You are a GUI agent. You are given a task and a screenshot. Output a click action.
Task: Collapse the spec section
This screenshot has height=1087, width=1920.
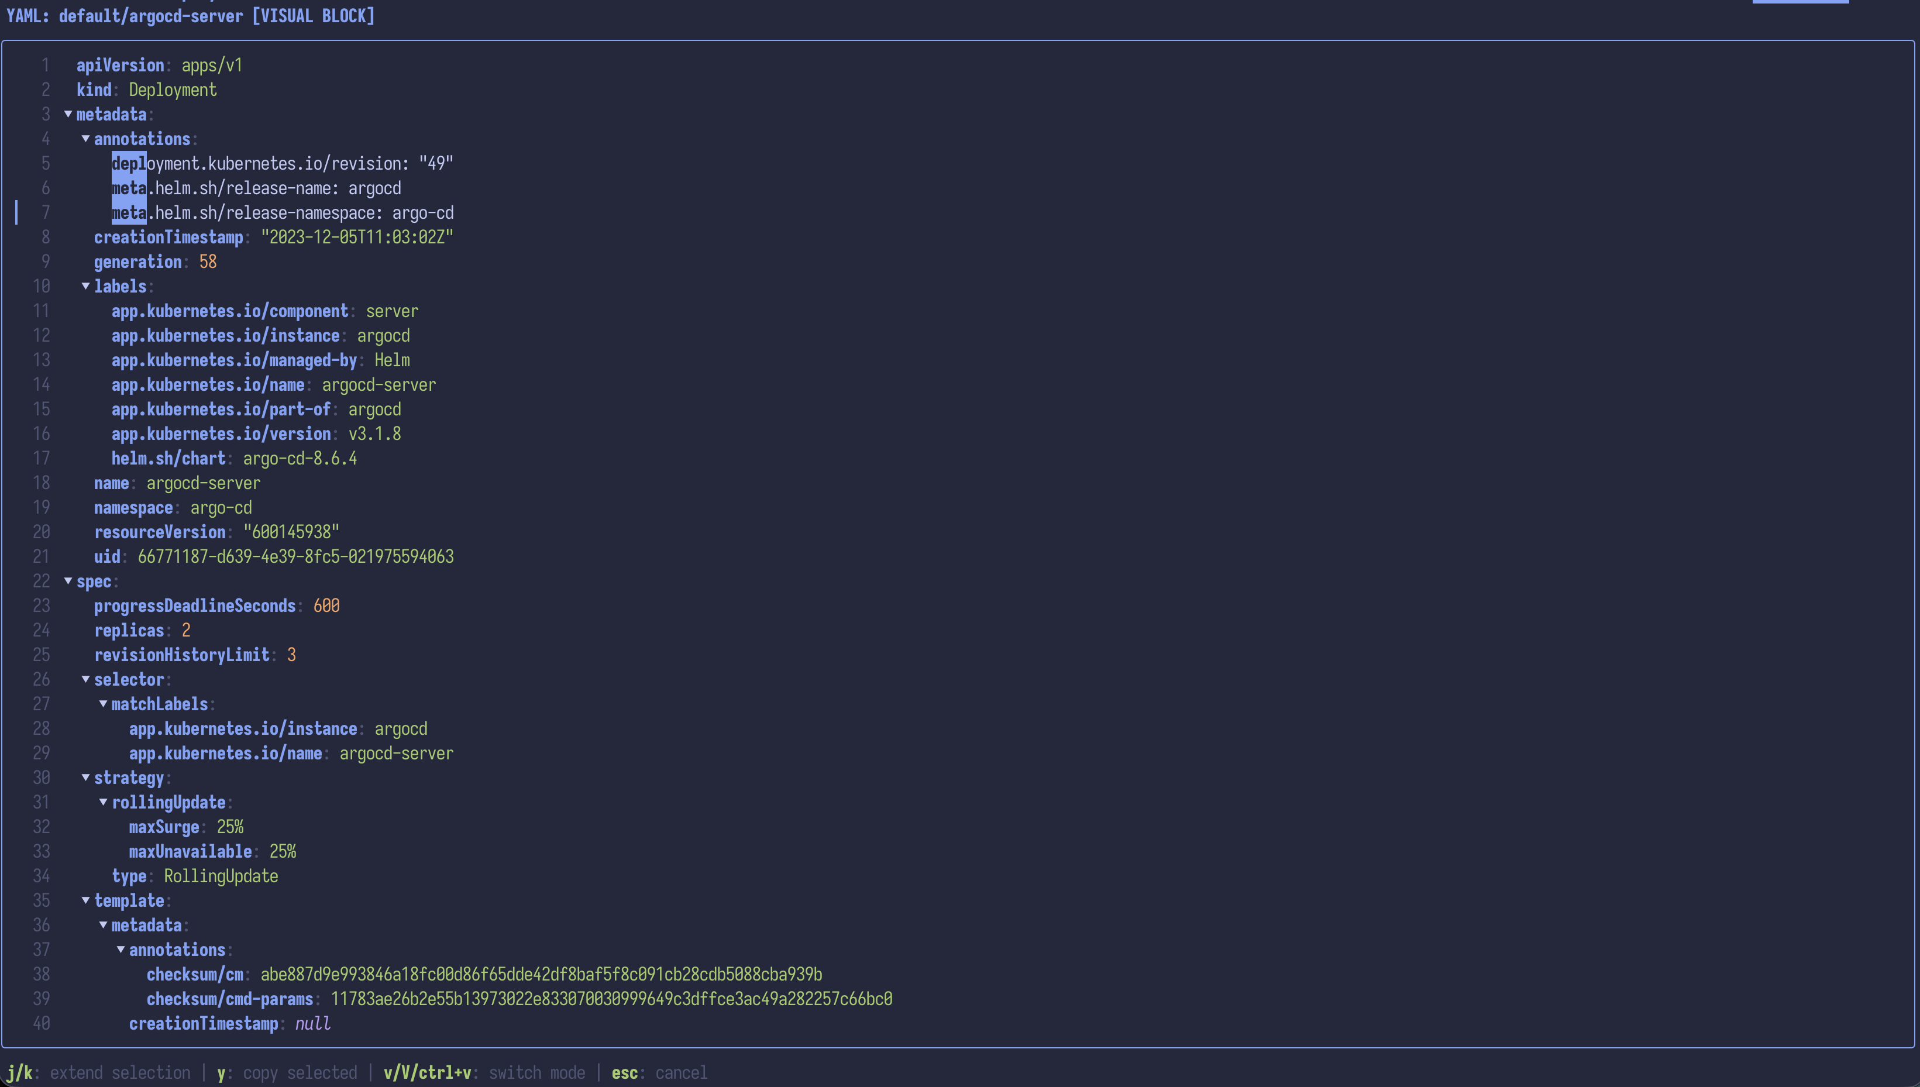(68, 582)
